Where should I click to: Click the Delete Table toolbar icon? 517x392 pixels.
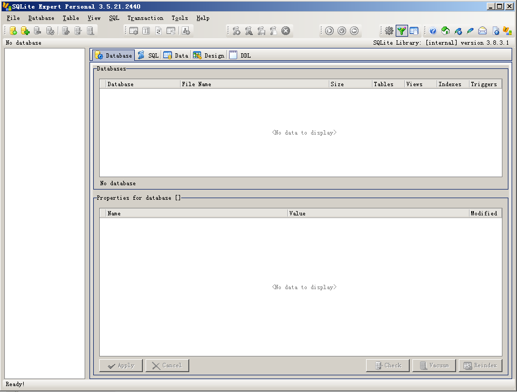point(171,31)
